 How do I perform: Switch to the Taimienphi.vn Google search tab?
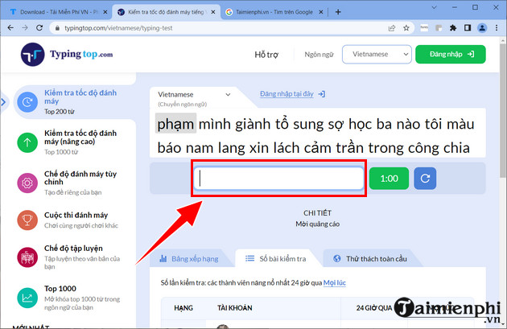click(274, 12)
